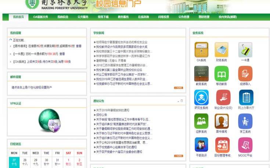This screenshot has width=270, height=168.
Task: Open the 招标公告 notice
Action: 101,115
